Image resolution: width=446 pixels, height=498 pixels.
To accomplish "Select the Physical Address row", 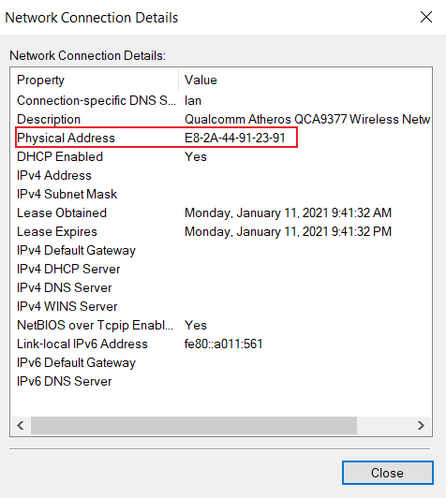I will pos(221,138).
